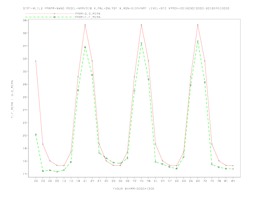Image resolution: width=254 pixels, height=197 pixels.
Task: Click y-axis tick label 24
Action: [25, 110]
